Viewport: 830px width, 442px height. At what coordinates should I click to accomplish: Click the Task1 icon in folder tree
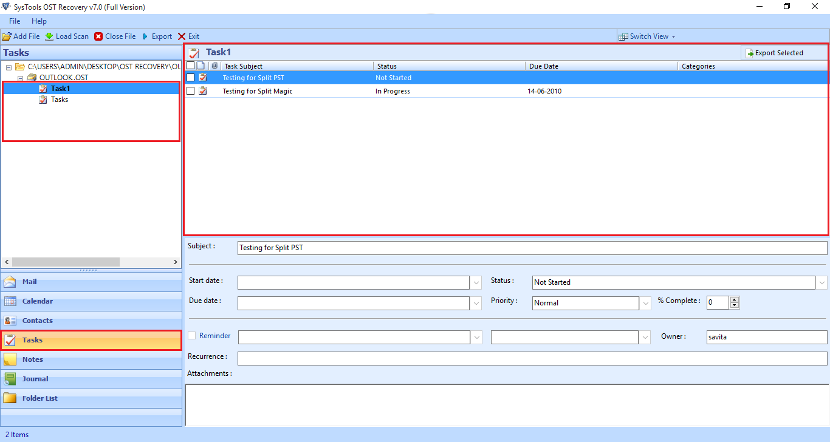pos(43,89)
